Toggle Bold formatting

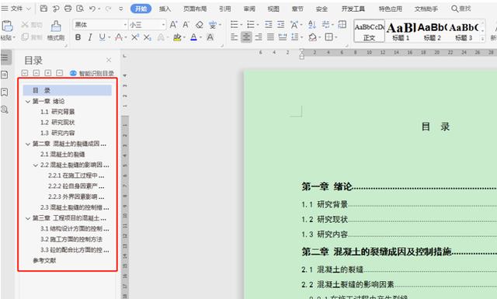(78, 37)
